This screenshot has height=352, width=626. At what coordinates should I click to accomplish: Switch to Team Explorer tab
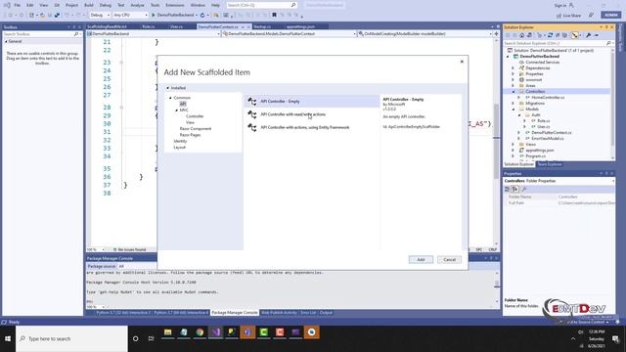pyautogui.click(x=550, y=164)
